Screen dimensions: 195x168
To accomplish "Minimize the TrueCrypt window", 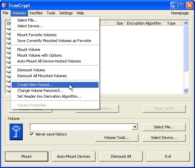I will [x=174, y=5].
